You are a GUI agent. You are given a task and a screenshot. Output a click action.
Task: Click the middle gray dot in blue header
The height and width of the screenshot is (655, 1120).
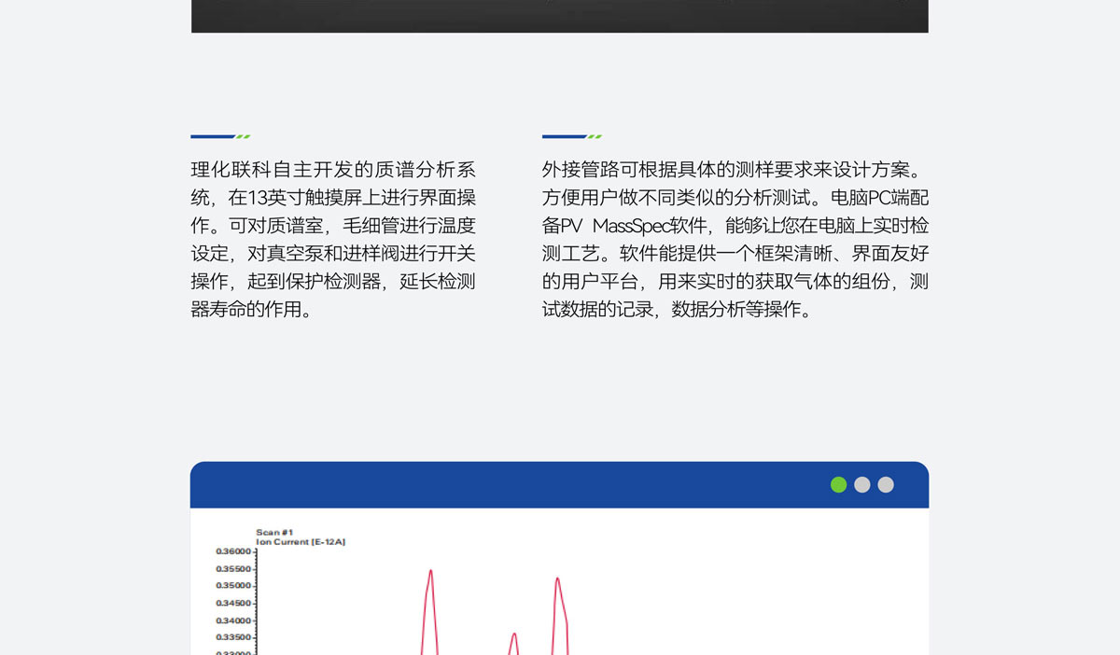862,484
